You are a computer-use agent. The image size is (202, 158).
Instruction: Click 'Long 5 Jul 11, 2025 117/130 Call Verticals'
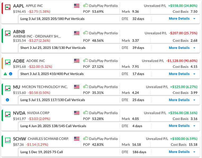[53, 100]
